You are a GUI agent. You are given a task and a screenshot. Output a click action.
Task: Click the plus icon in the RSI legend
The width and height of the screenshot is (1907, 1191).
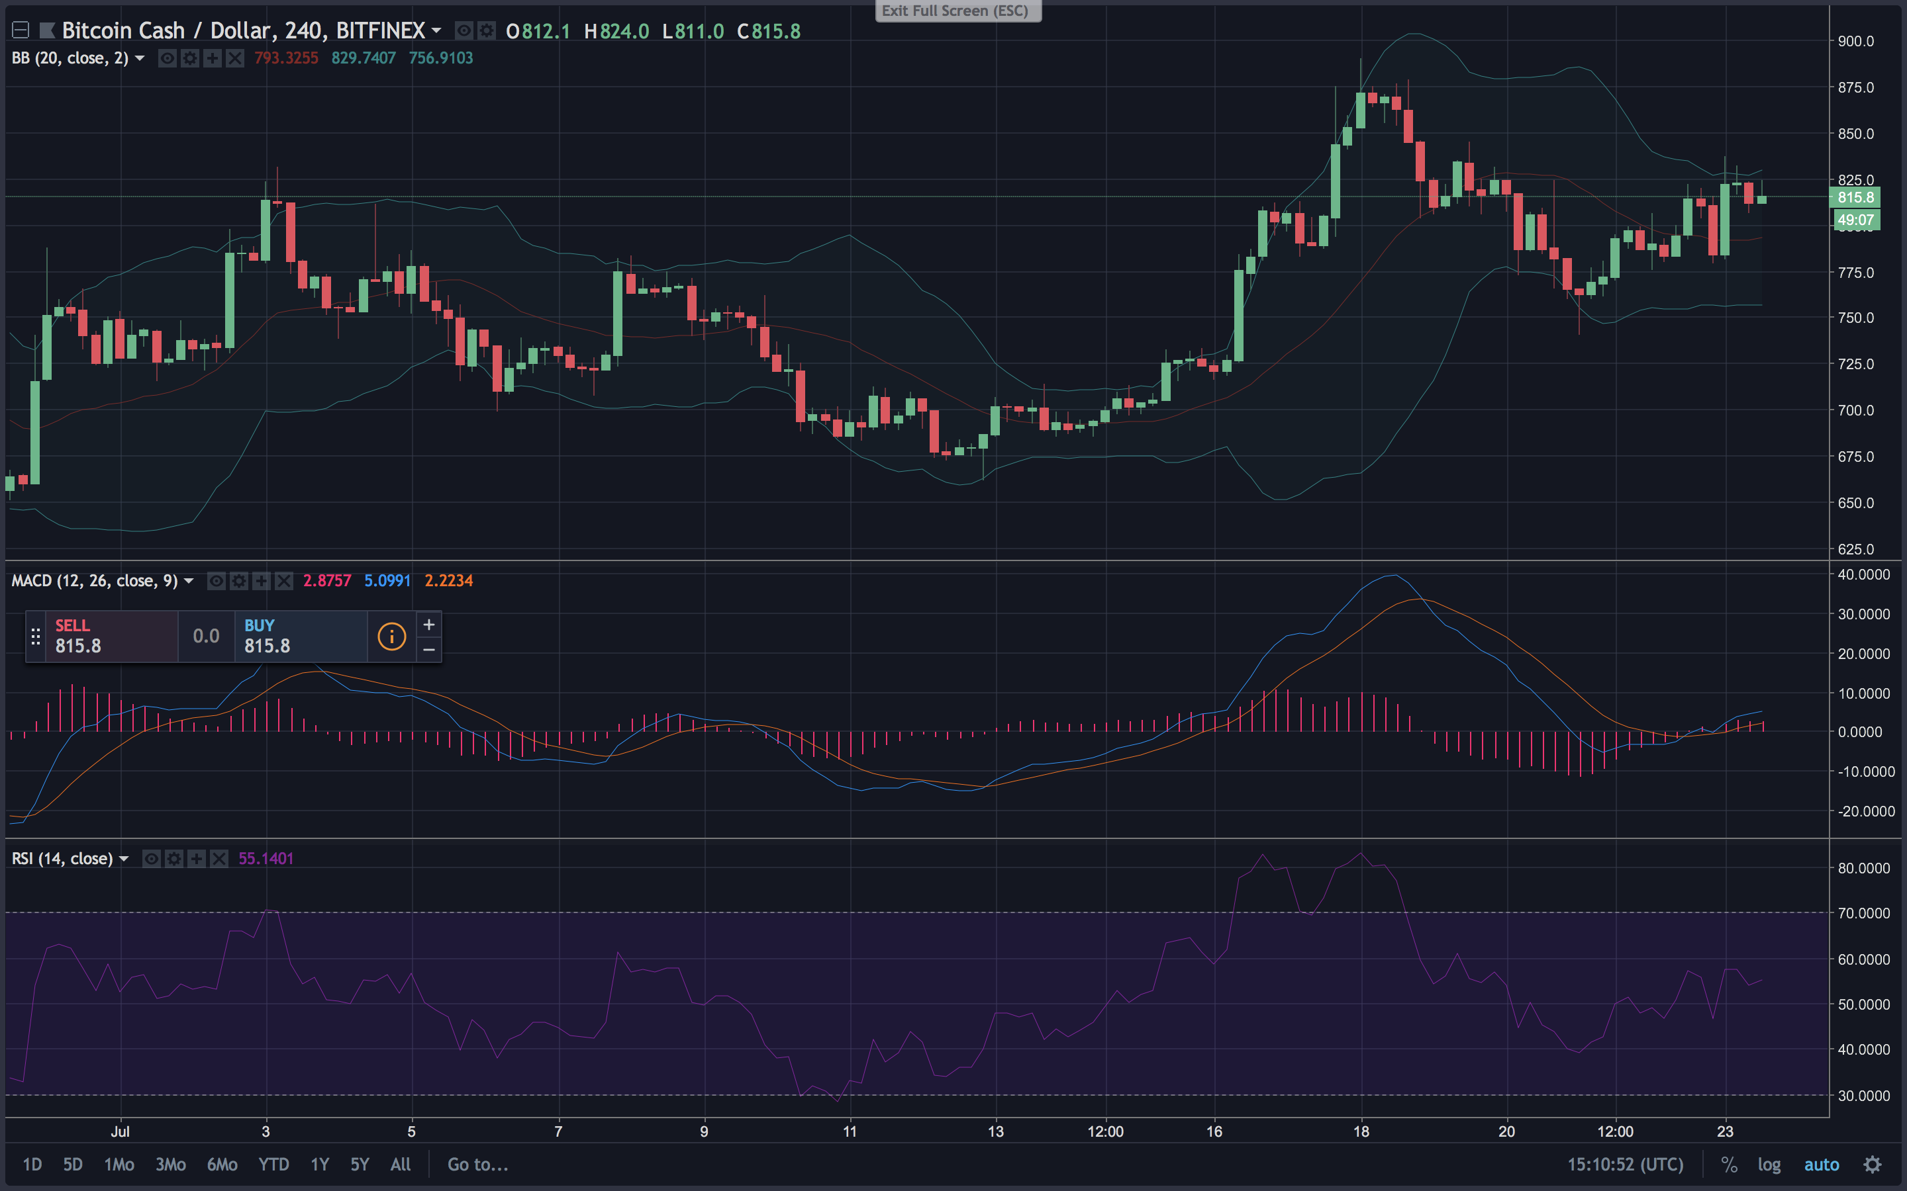[196, 859]
